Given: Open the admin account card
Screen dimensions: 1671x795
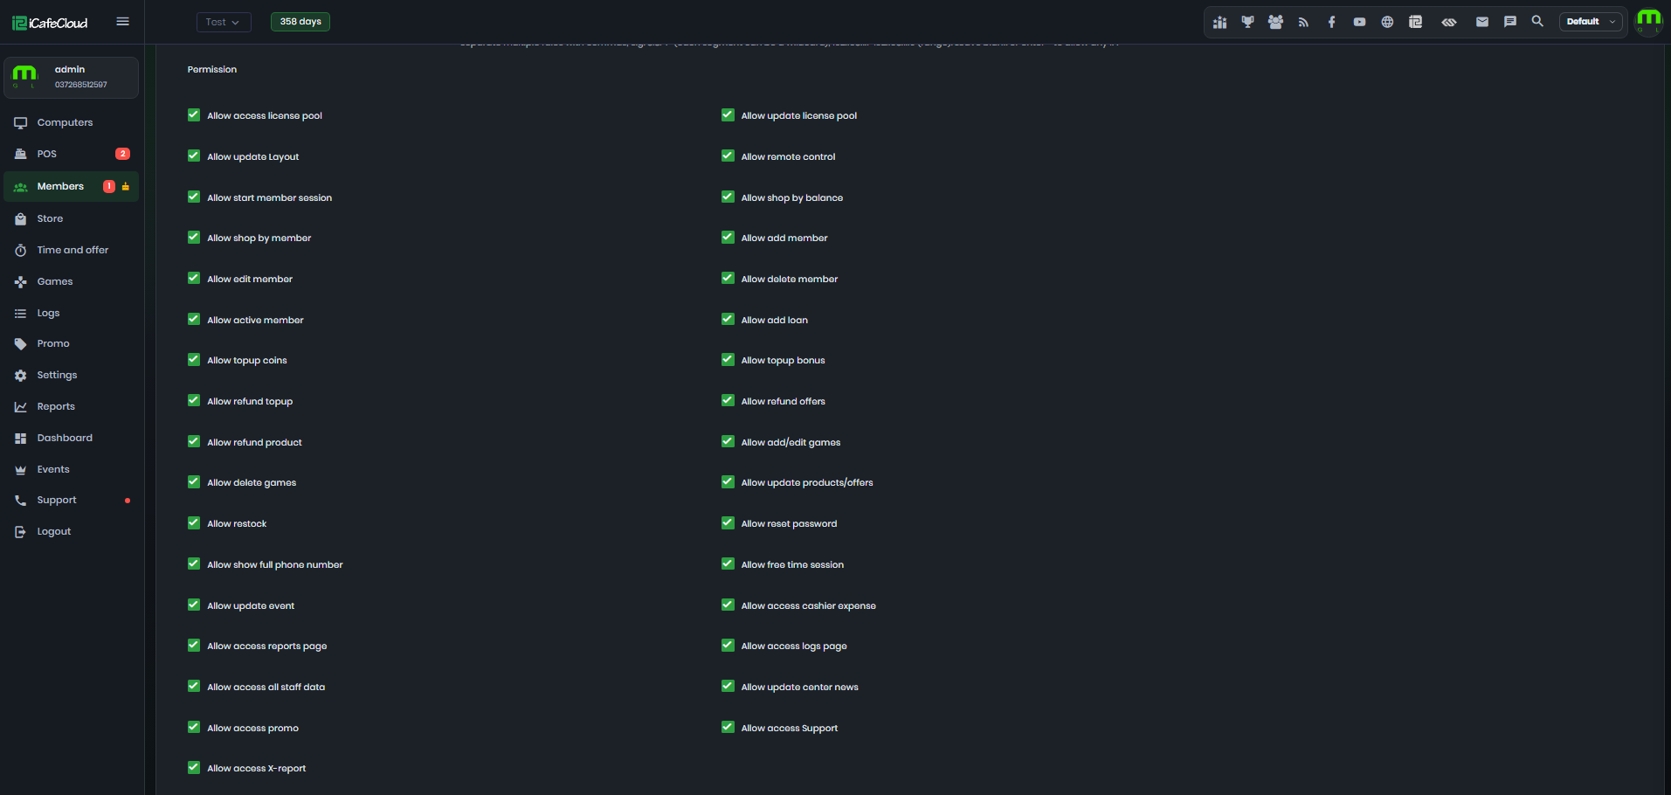Looking at the screenshot, I should click(x=71, y=78).
